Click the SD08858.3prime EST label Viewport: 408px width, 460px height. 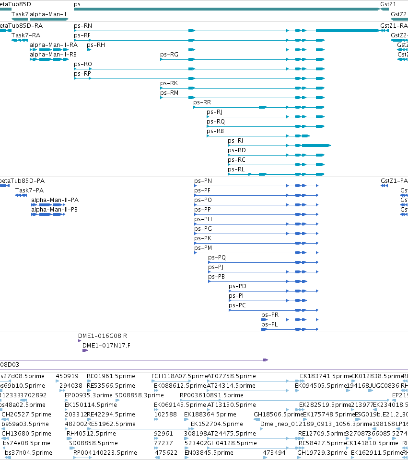pyautogui.click(x=140, y=395)
